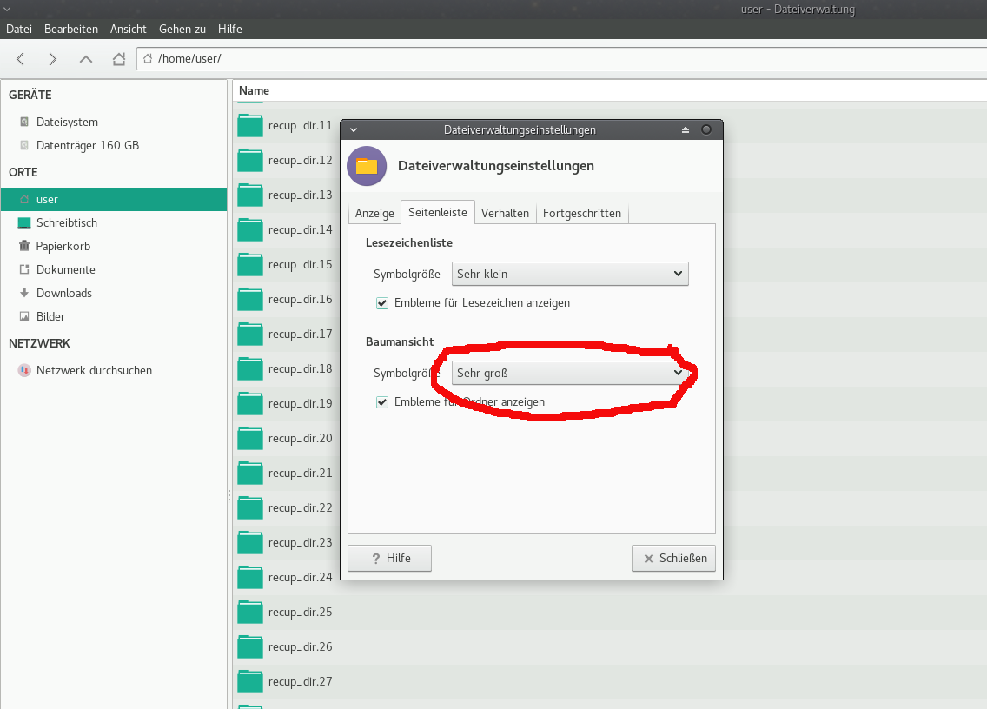Open the recup_dir.20 folder icon
The image size is (987, 709).
pyautogui.click(x=250, y=438)
